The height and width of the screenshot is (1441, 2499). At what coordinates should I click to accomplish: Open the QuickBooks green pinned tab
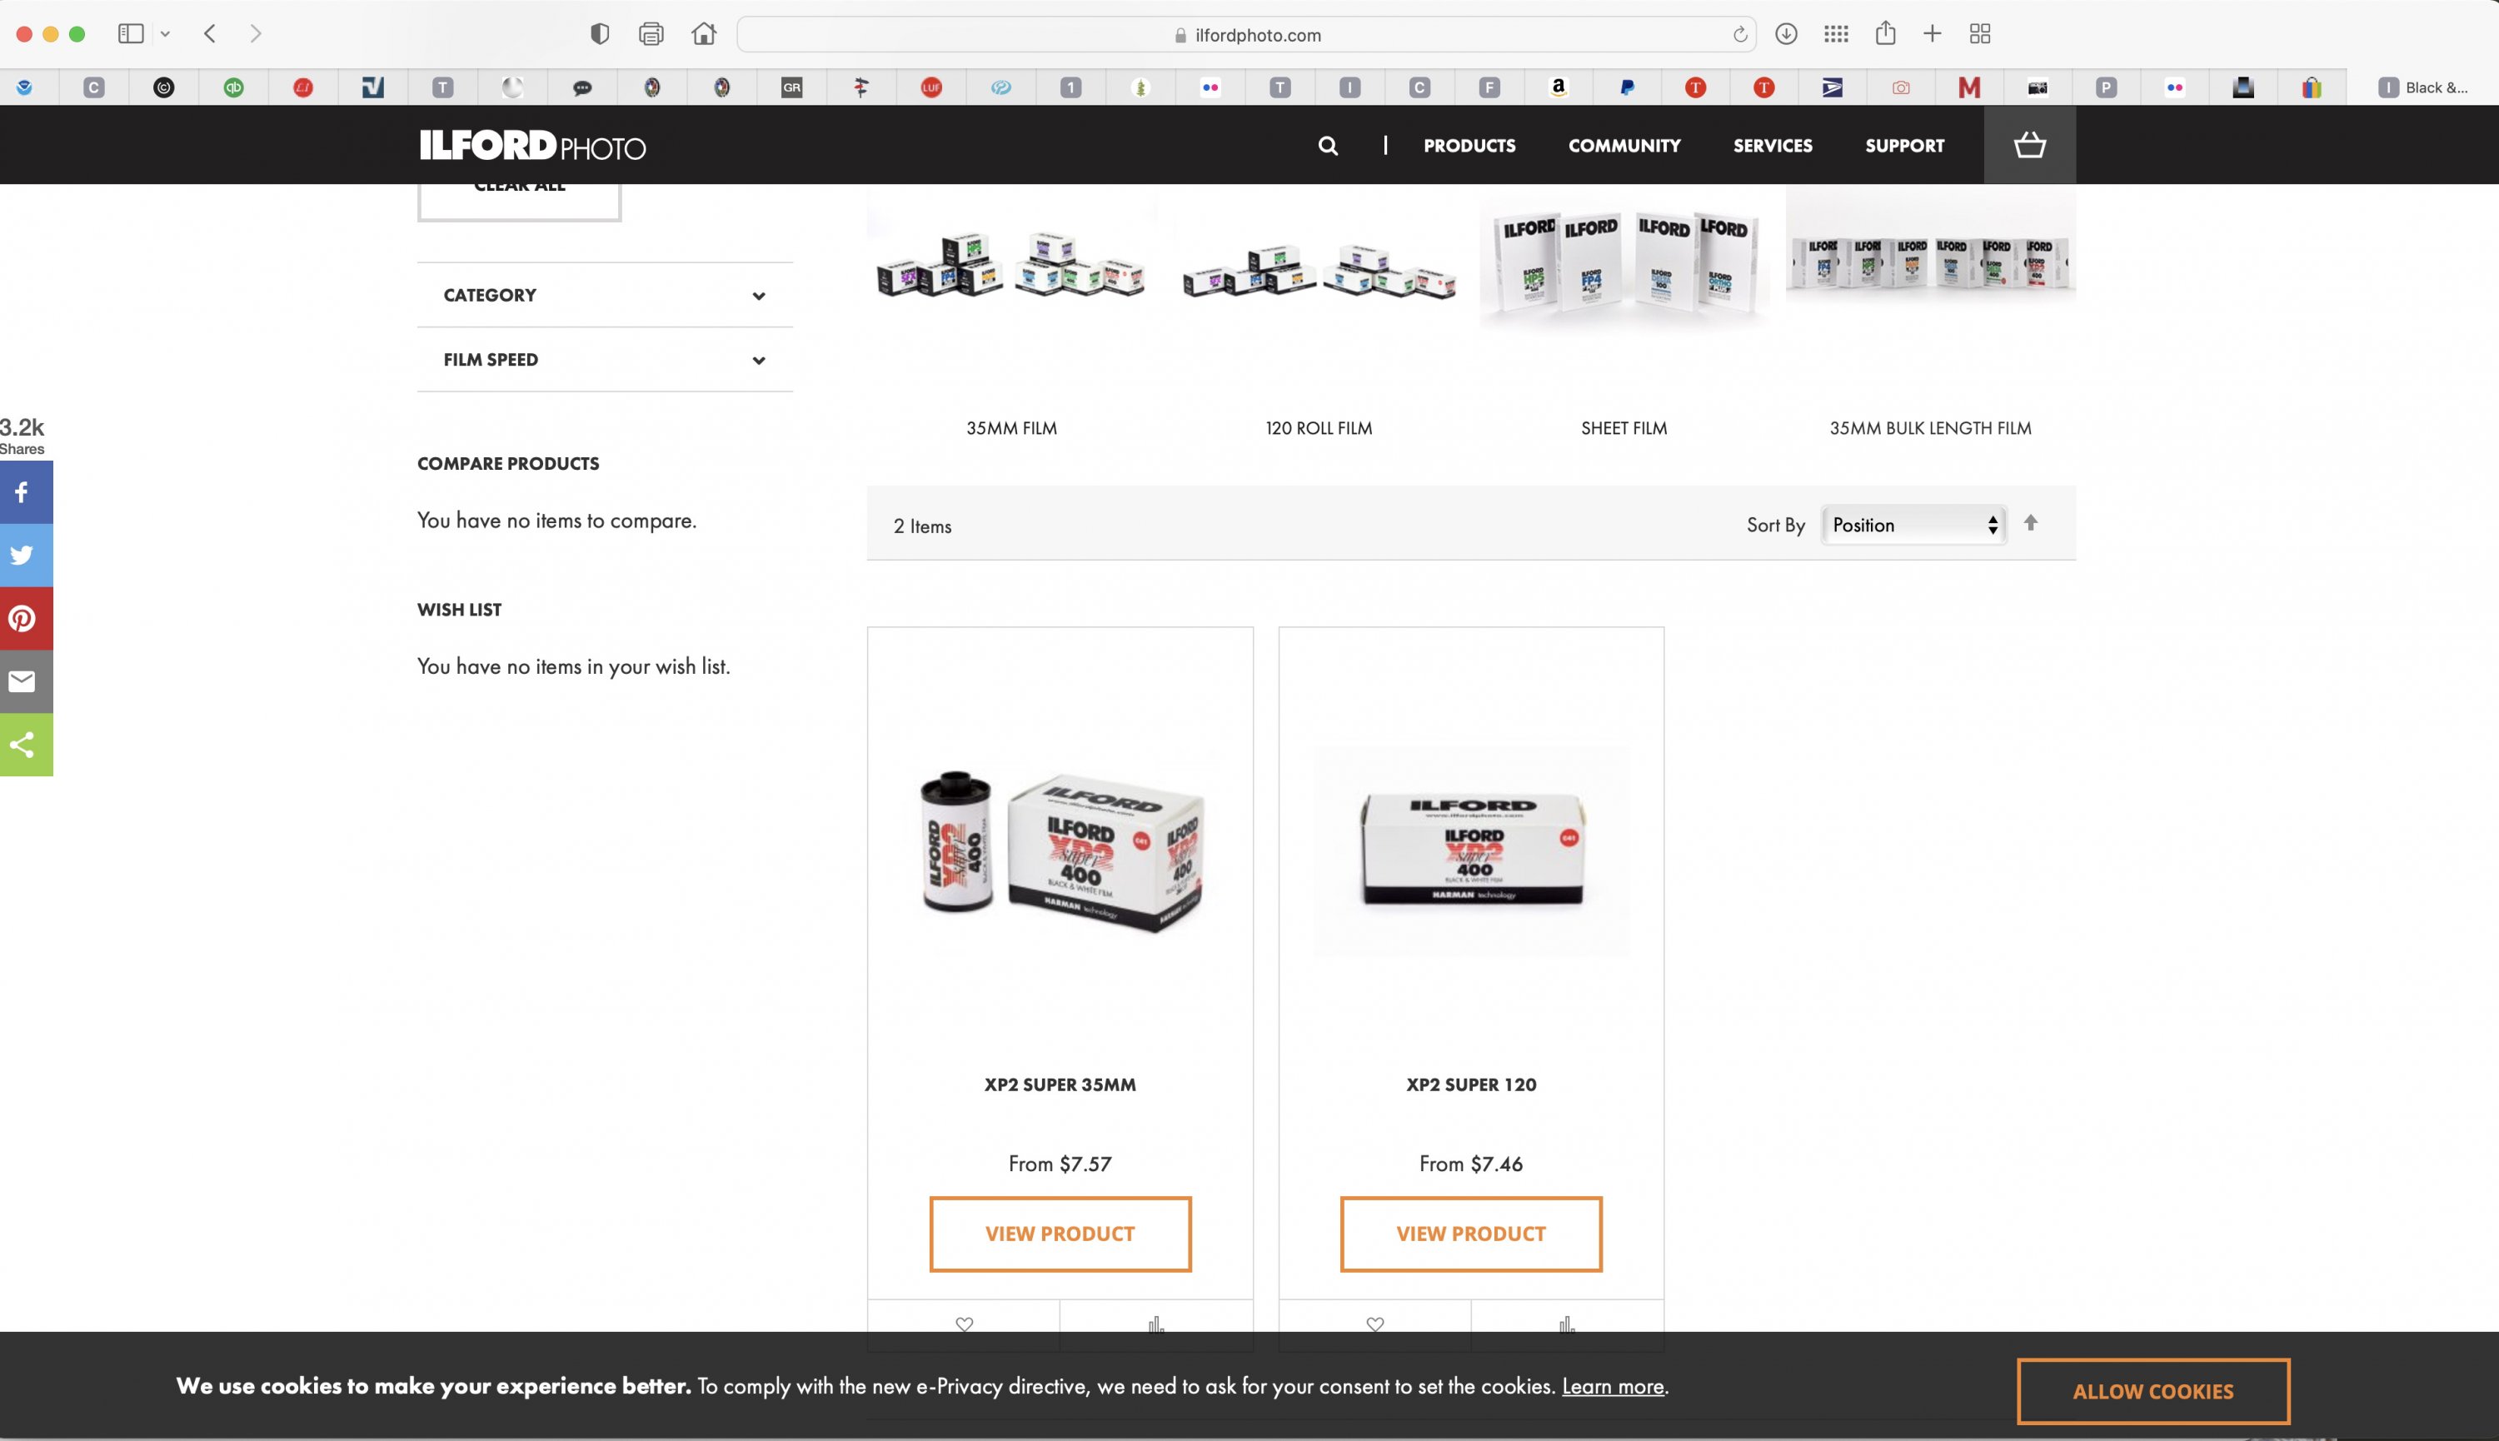[x=233, y=87]
